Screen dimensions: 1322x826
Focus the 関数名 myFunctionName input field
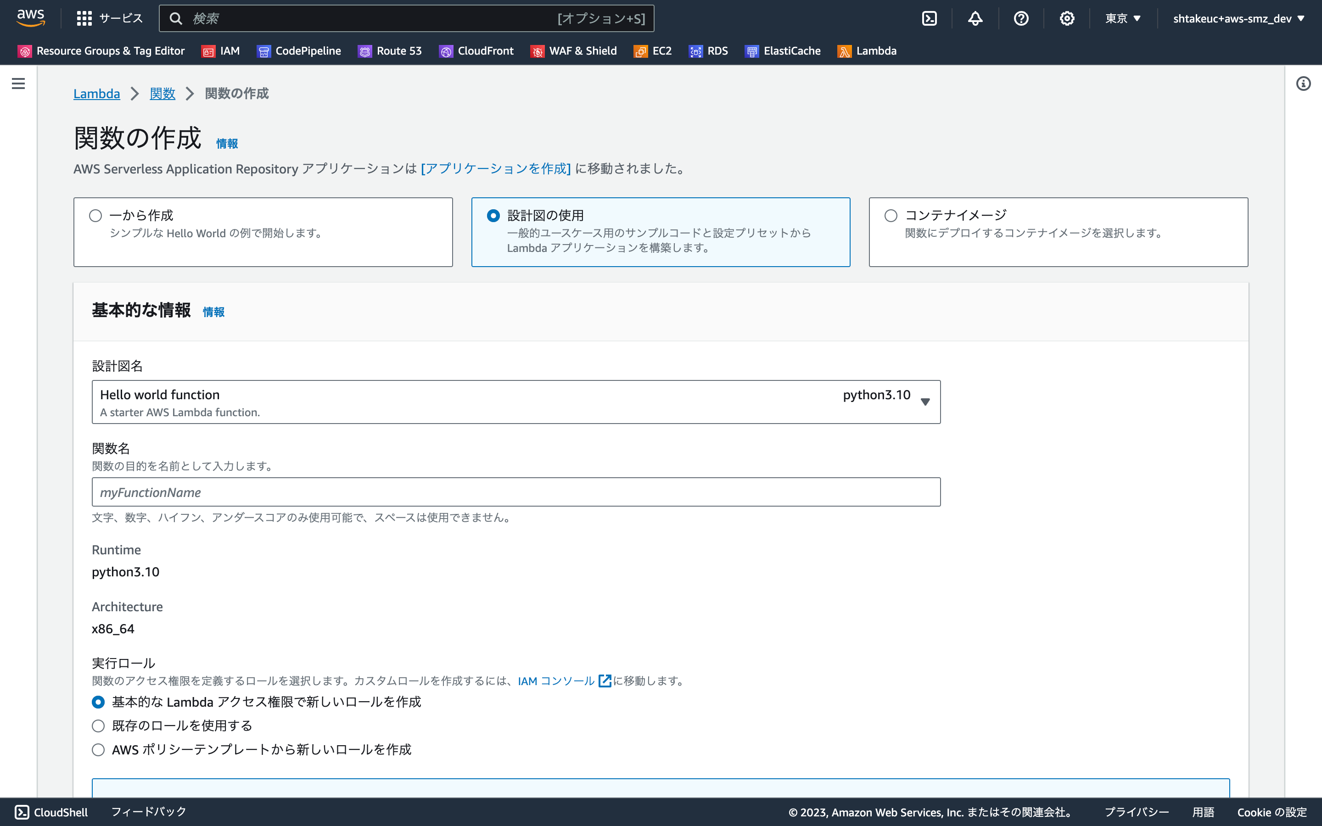(x=516, y=492)
